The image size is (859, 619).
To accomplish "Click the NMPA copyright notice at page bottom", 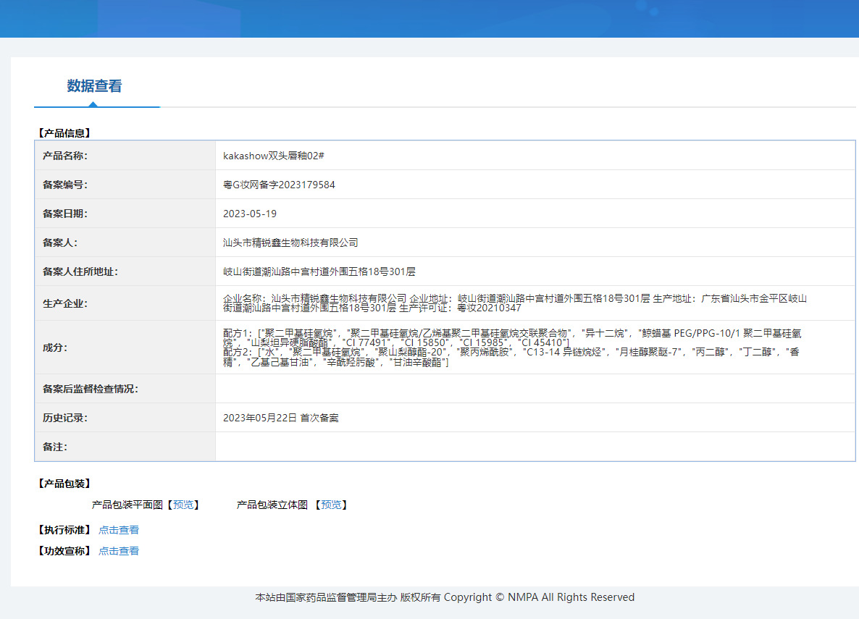I will [444, 597].
